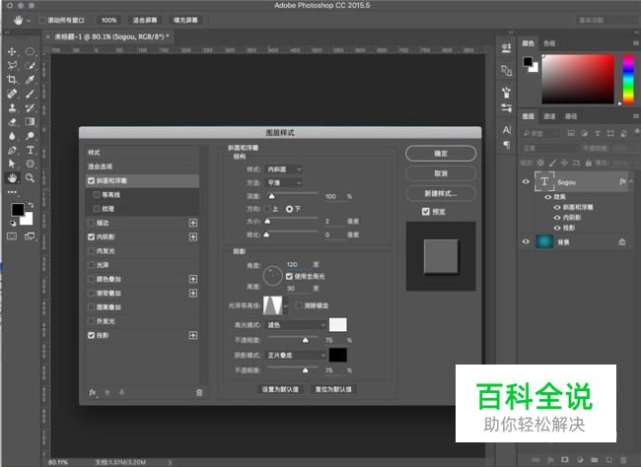Screen dimensions: 641x467
Task: Select the History Brush tool
Action: click(x=30, y=107)
